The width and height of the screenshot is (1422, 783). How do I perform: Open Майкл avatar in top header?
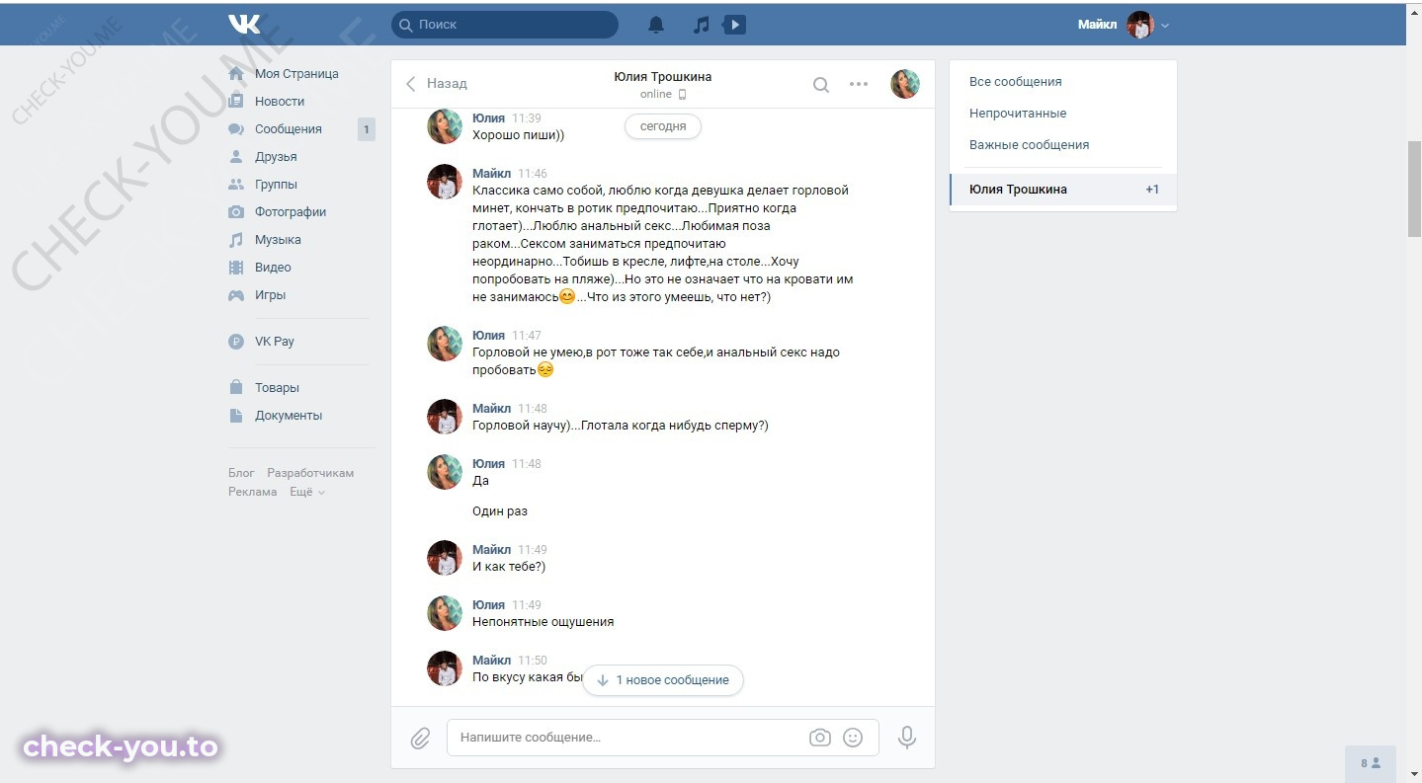[1140, 25]
